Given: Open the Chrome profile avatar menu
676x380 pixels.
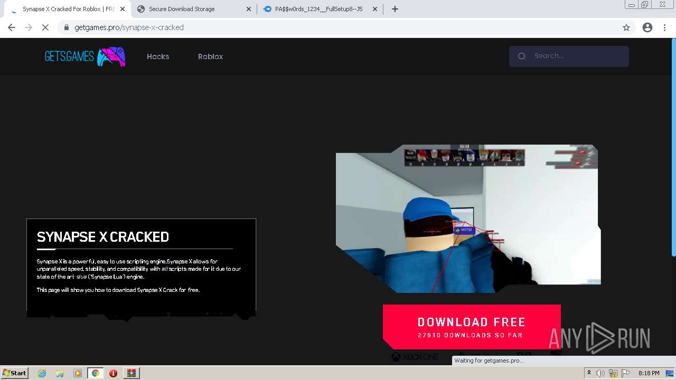Looking at the screenshot, I should pos(647,27).
